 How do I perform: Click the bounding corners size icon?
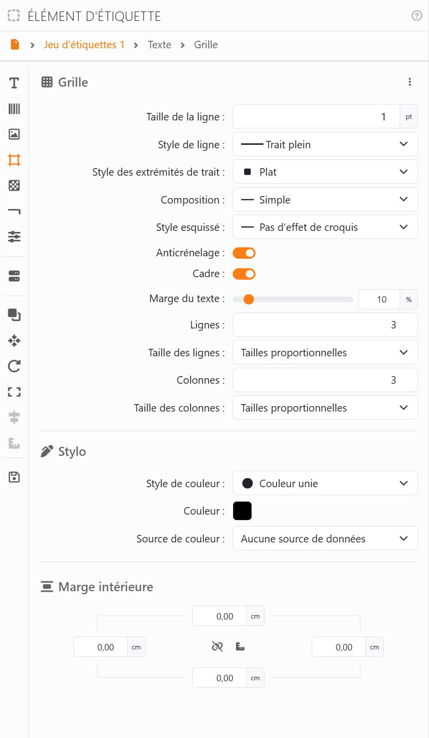click(14, 392)
